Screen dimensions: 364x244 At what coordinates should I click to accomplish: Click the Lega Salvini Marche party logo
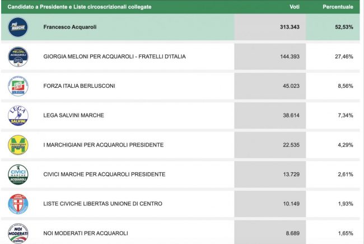(18, 115)
